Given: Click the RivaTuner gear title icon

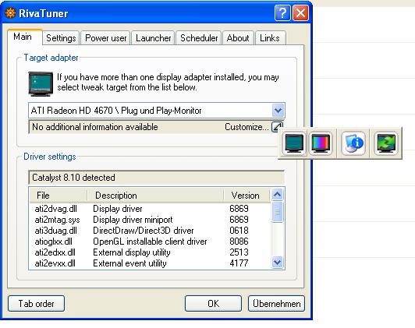Looking at the screenshot, I should [10, 13].
